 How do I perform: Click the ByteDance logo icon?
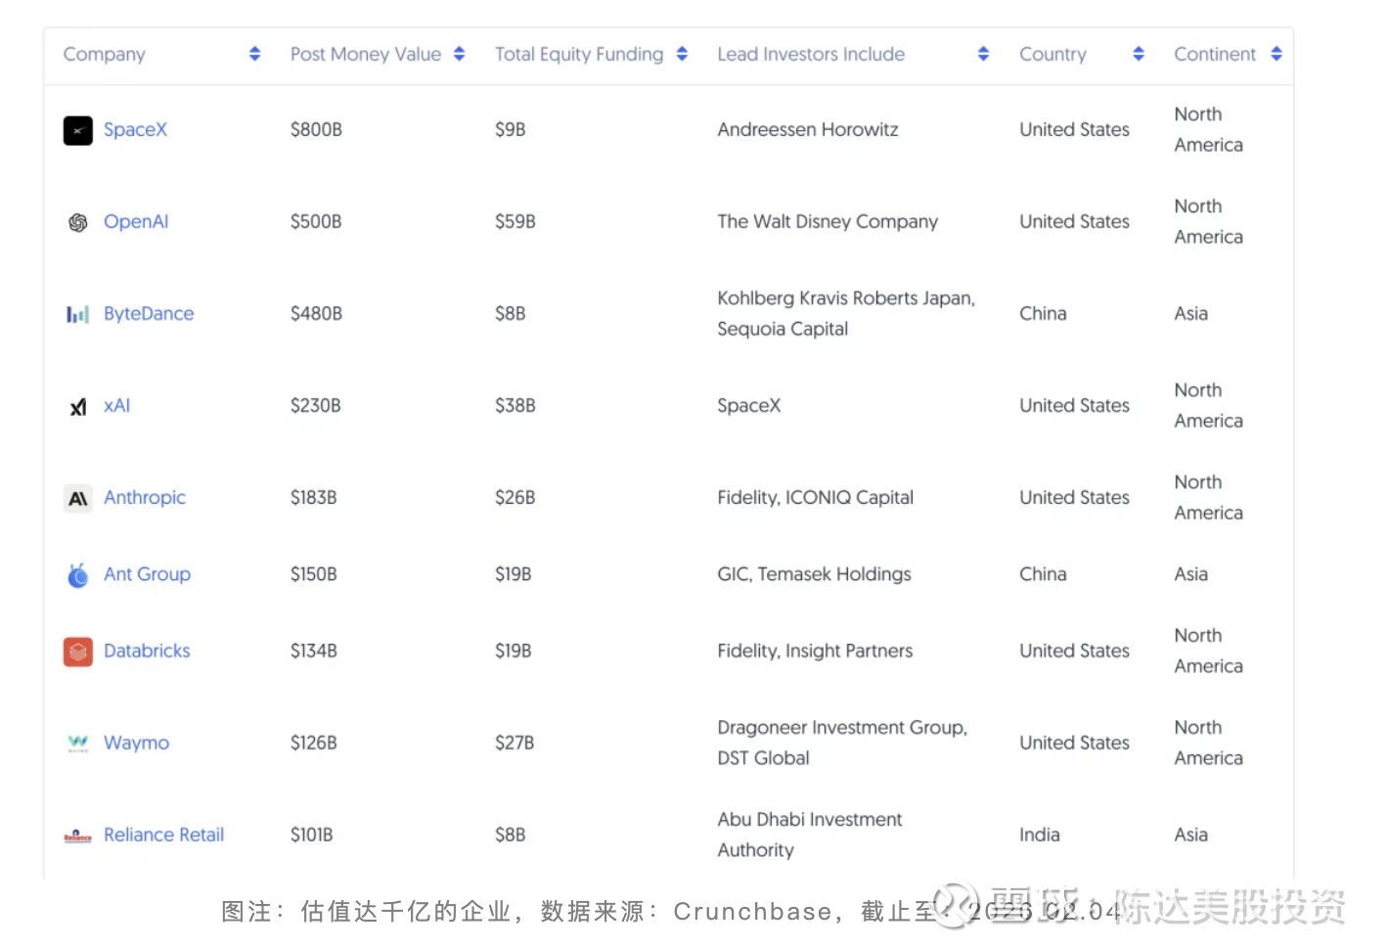tap(78, 314)
